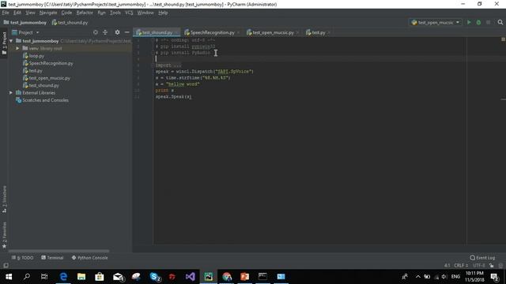The height and width of the screenshot is (284, 506).
Task: Open the Refactor menu
Action: click(85, 13)
